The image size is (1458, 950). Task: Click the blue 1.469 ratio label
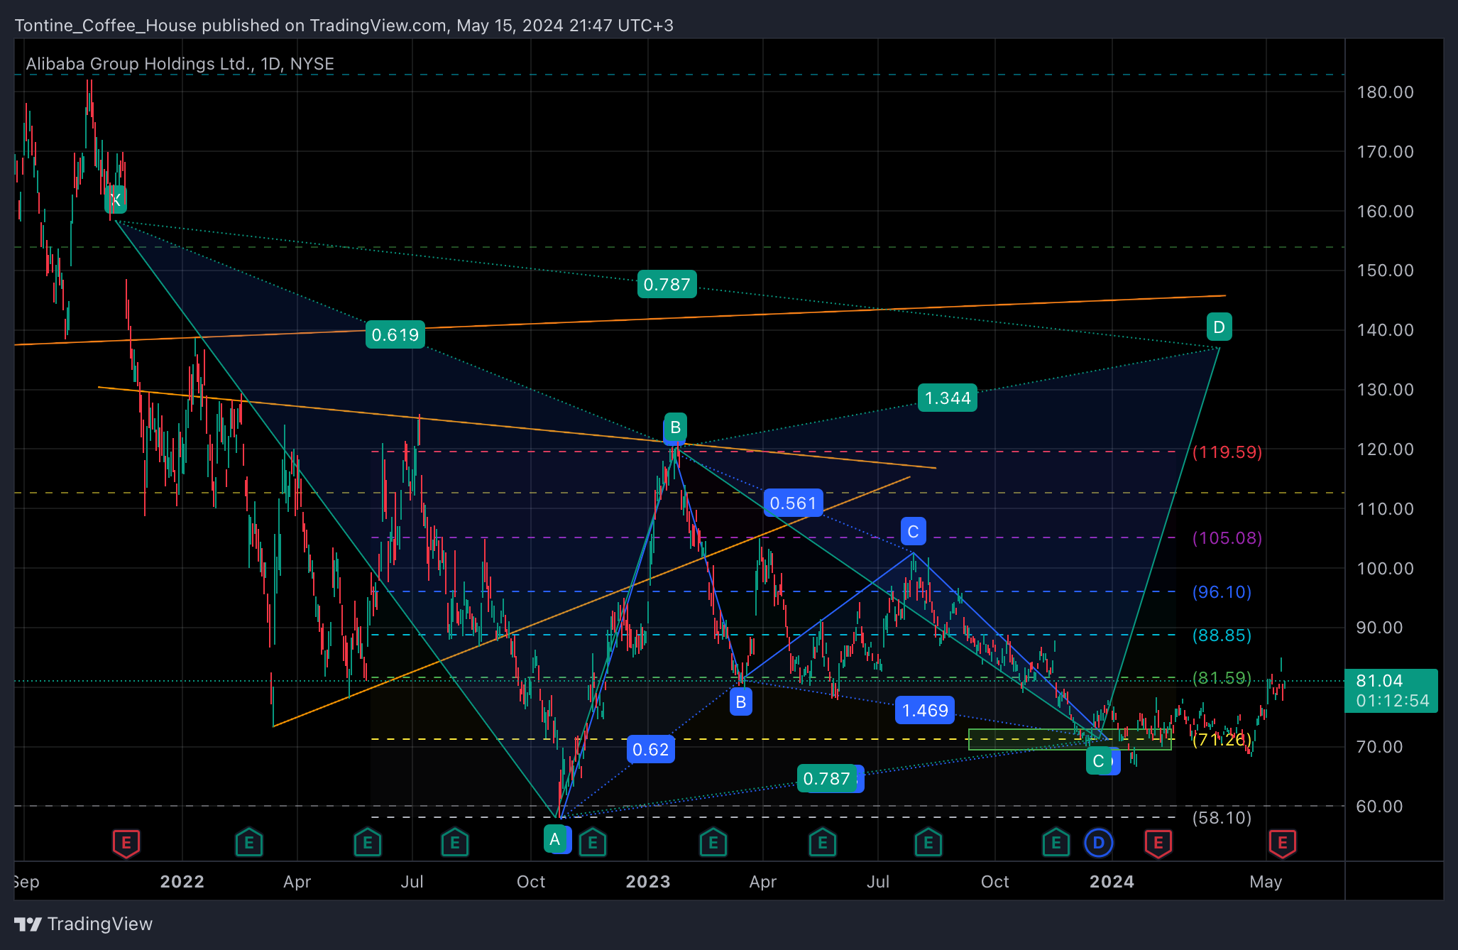pos(925,710)
